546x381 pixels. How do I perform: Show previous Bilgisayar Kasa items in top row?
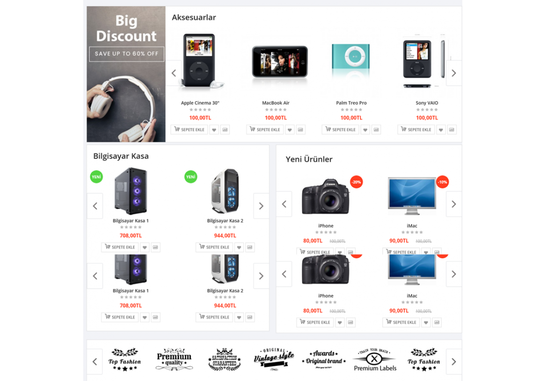tap(95, 206)
